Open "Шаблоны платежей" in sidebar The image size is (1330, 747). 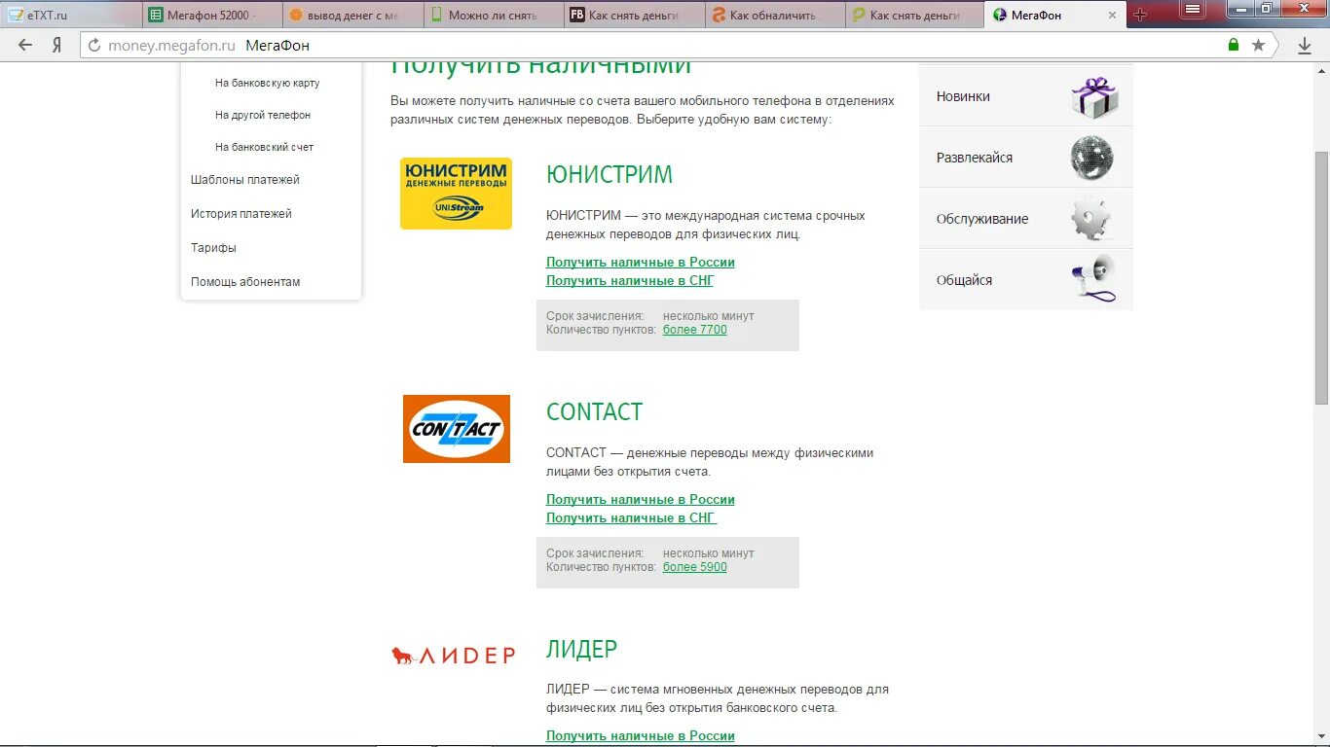click(245, 180)
